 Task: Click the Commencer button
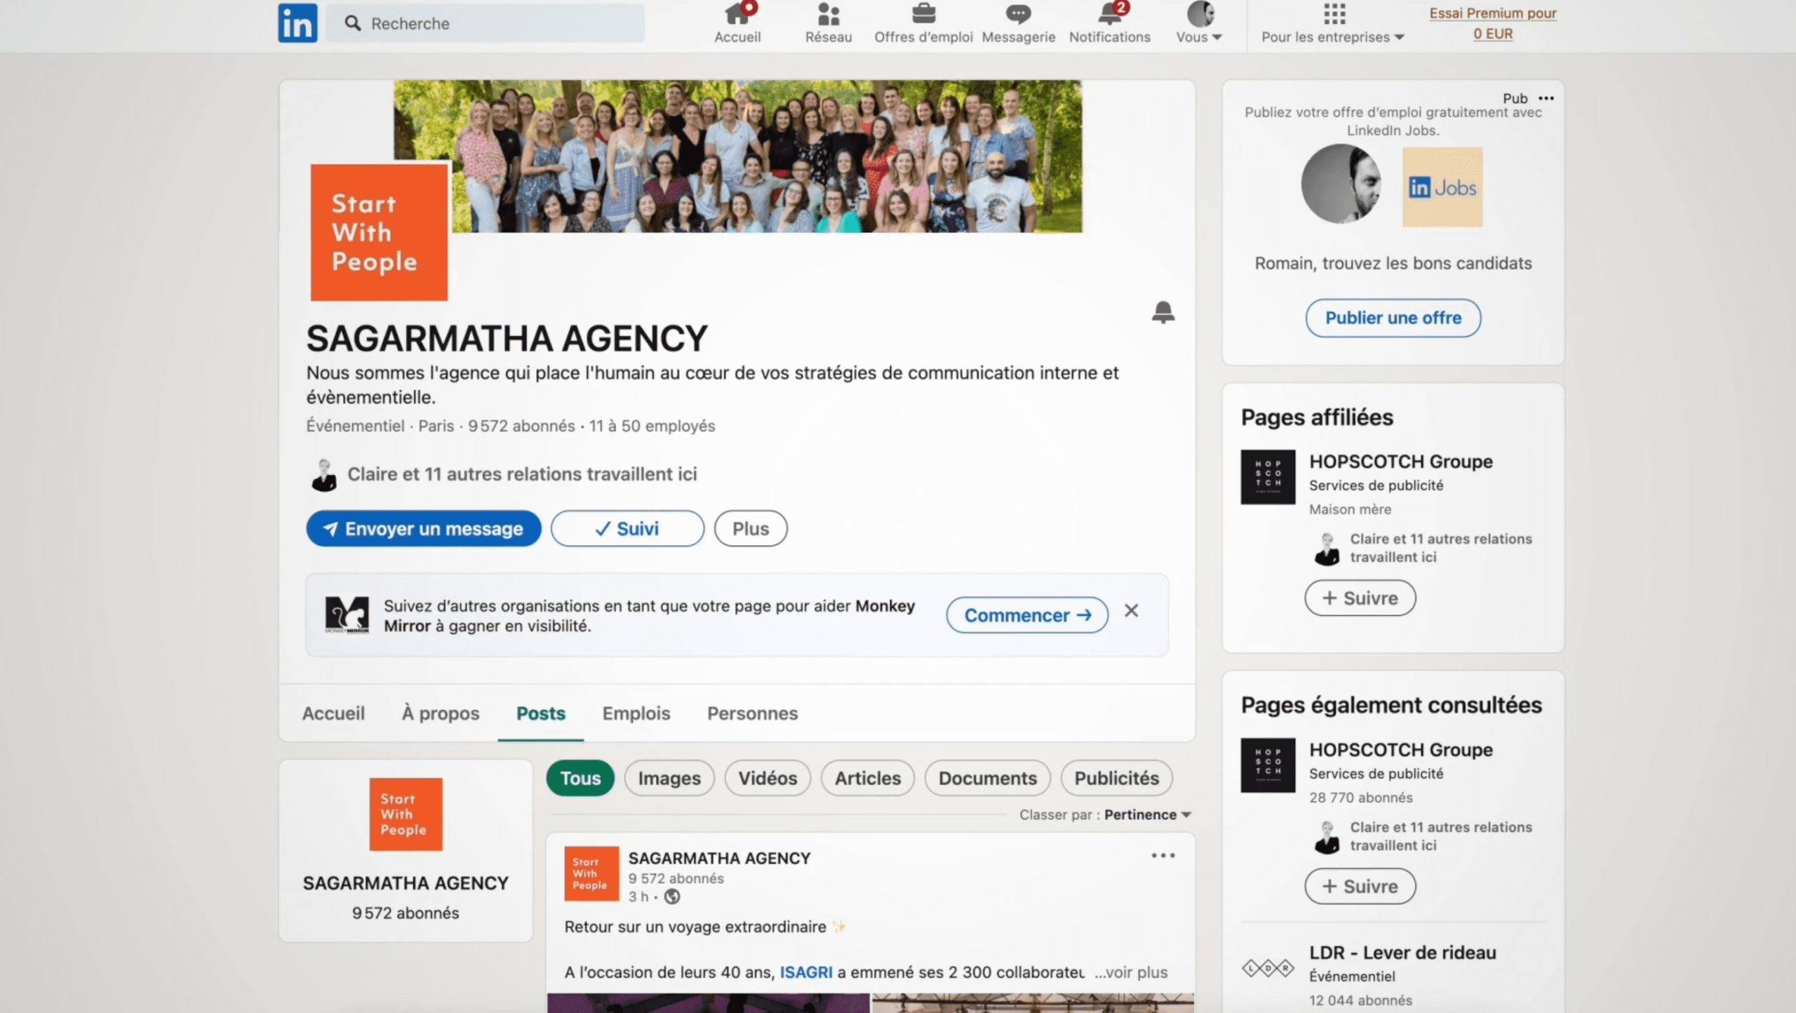click(x=1027, y=615)
